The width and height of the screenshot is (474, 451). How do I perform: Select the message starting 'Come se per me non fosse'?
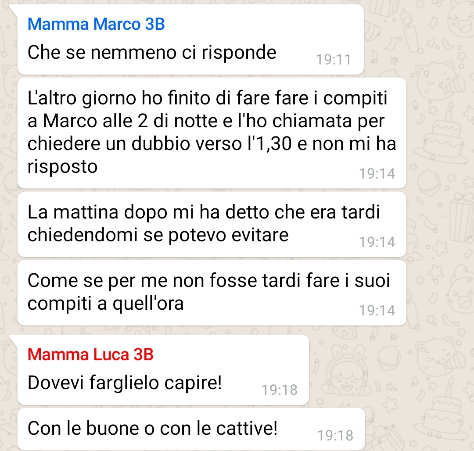pyautogui.click(x=212, y=293)
